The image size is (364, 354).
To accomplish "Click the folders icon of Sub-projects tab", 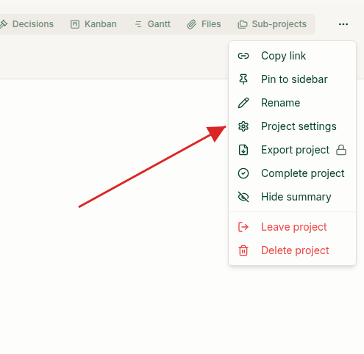I will 243,24.
